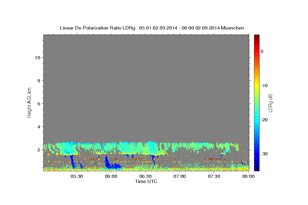Image resolution: width=308 pixels, height=205 pixels.
Task: Click the '05:30' time tick label
Action: coord(76,176)
